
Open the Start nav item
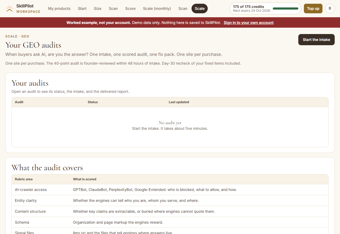(82, 9)
